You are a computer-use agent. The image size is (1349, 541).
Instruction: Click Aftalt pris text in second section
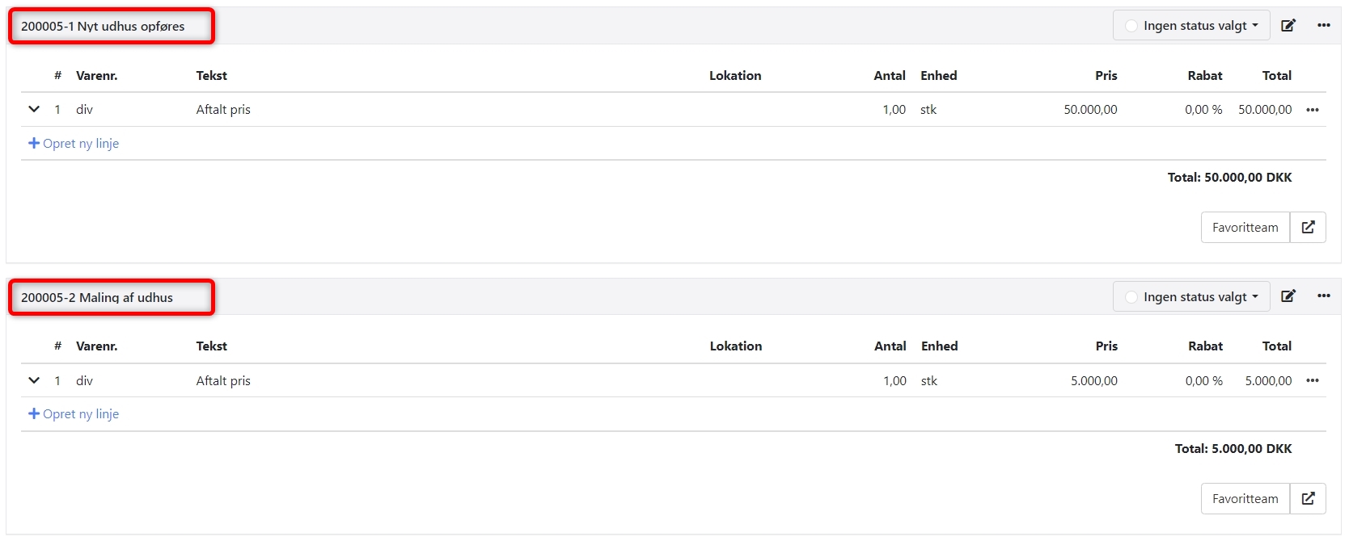(223, 381)
